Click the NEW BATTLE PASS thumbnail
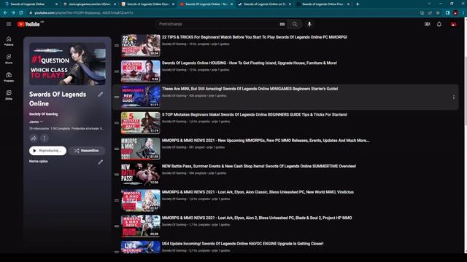The image size is (467, 262). [141, 175]
